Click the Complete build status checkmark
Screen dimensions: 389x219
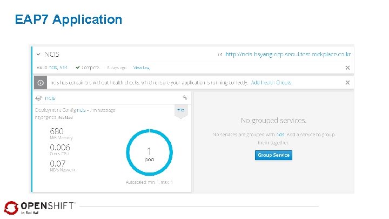click(77, 67)
